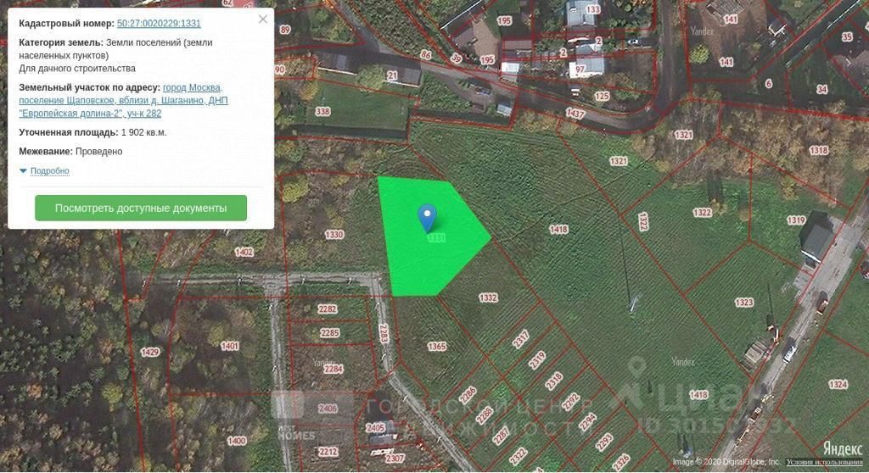Expand the Подробно details section

coord(50,170)
